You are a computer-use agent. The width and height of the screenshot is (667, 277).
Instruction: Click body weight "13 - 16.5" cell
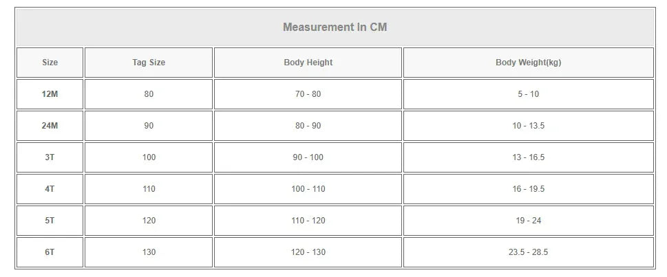528,157
